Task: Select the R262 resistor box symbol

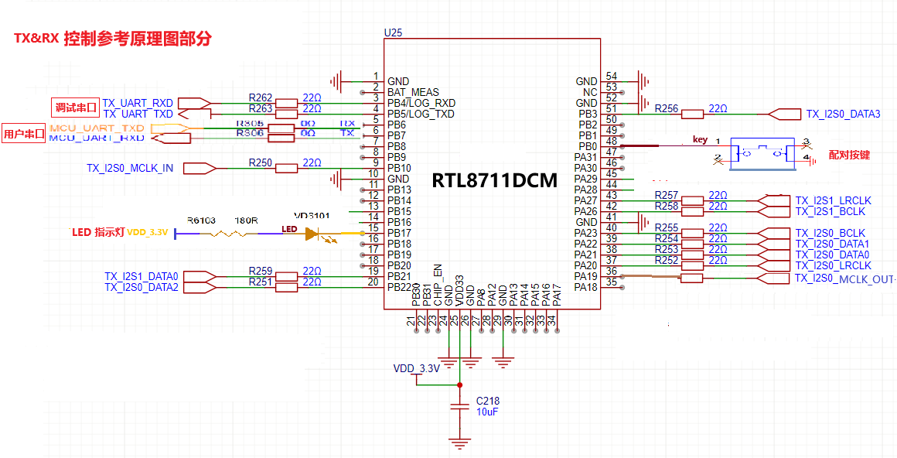Action: tap(286, 104)
